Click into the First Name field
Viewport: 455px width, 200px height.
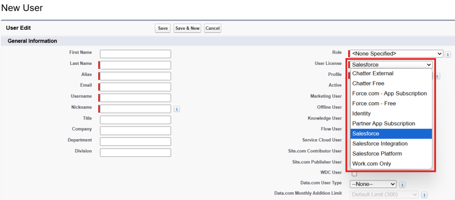(x=136, y=54)
